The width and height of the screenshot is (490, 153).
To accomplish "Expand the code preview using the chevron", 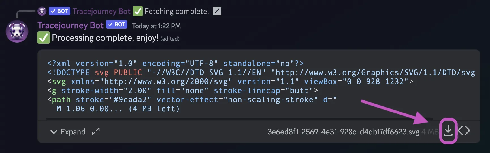I will tap(54, 132).
